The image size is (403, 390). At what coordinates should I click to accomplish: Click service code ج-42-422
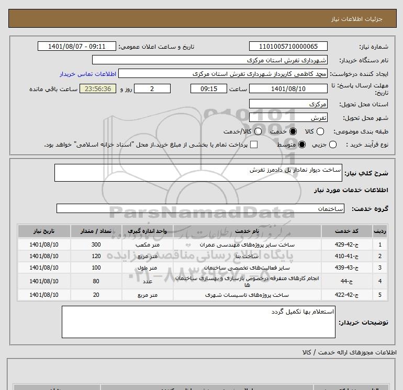pos(346,295)
